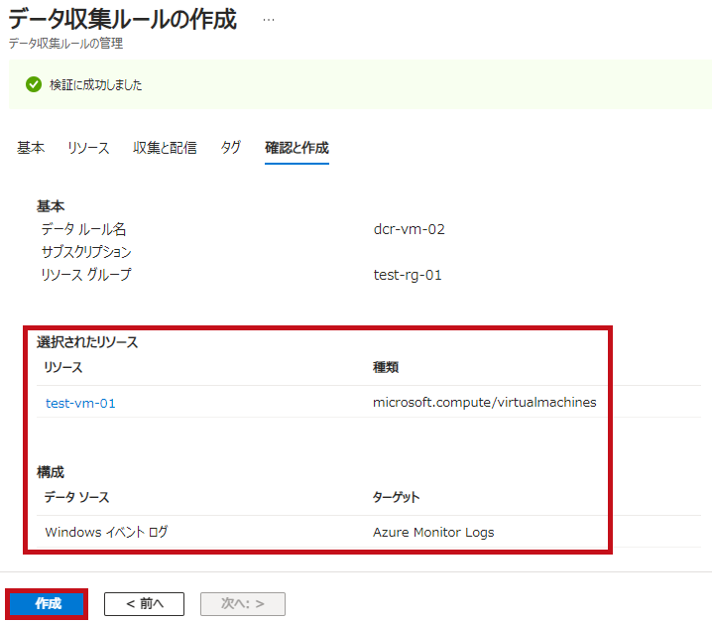Click the green validation success checkmark
The width and height of the screenshot is (712, 623).
34,84
